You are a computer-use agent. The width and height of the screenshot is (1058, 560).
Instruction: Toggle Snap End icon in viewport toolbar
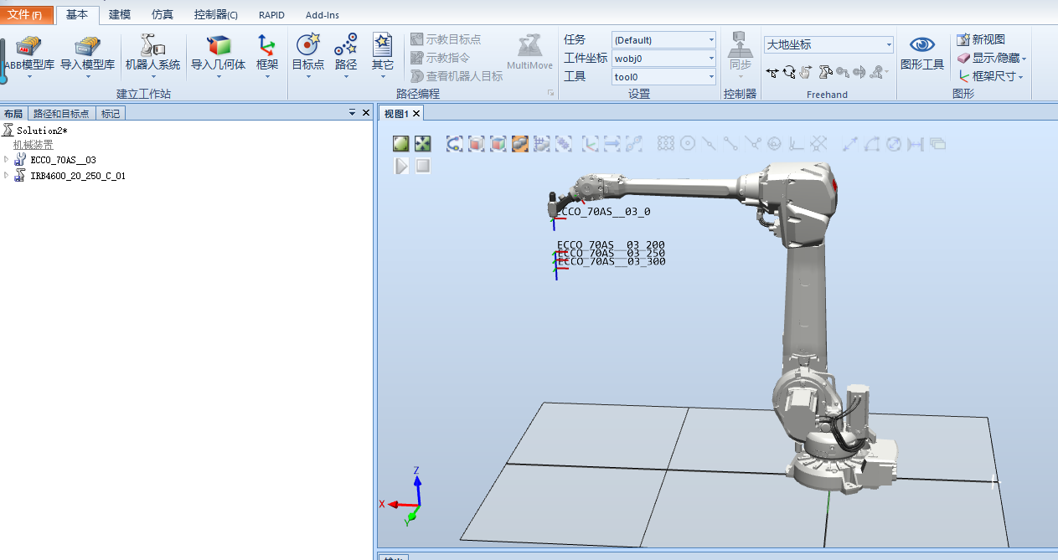tap(731, 144)
